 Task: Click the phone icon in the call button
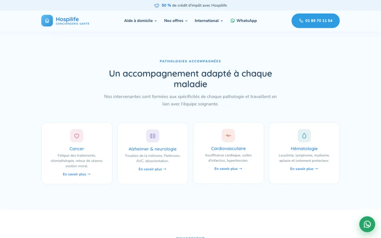301,21
